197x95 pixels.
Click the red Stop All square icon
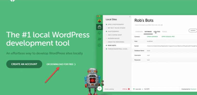129,89
